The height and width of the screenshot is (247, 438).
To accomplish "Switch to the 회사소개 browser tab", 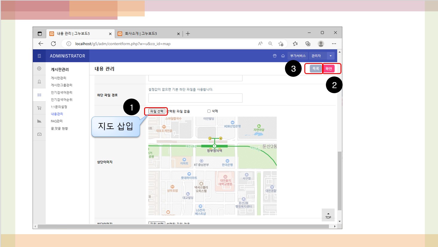I will point(149,33).
